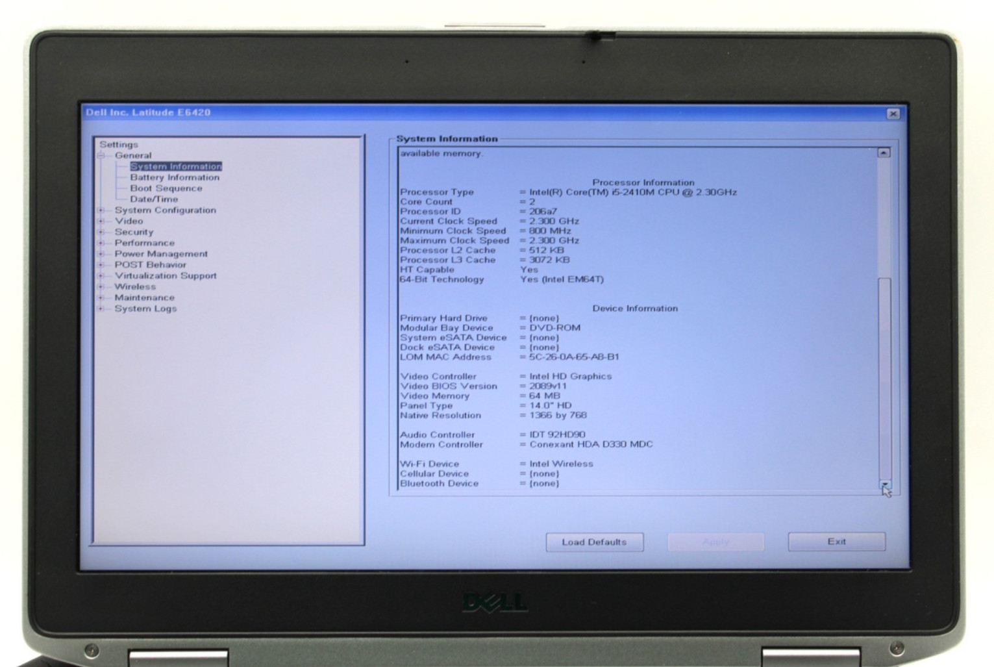Select the Performance category label
Image resolution: width=994 pixels, height=667 pixels.
pyautogui.click(x=145, y=243)
